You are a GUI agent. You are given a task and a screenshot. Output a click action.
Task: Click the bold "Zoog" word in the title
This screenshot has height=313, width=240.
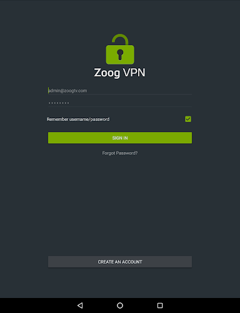click(107, 73)
